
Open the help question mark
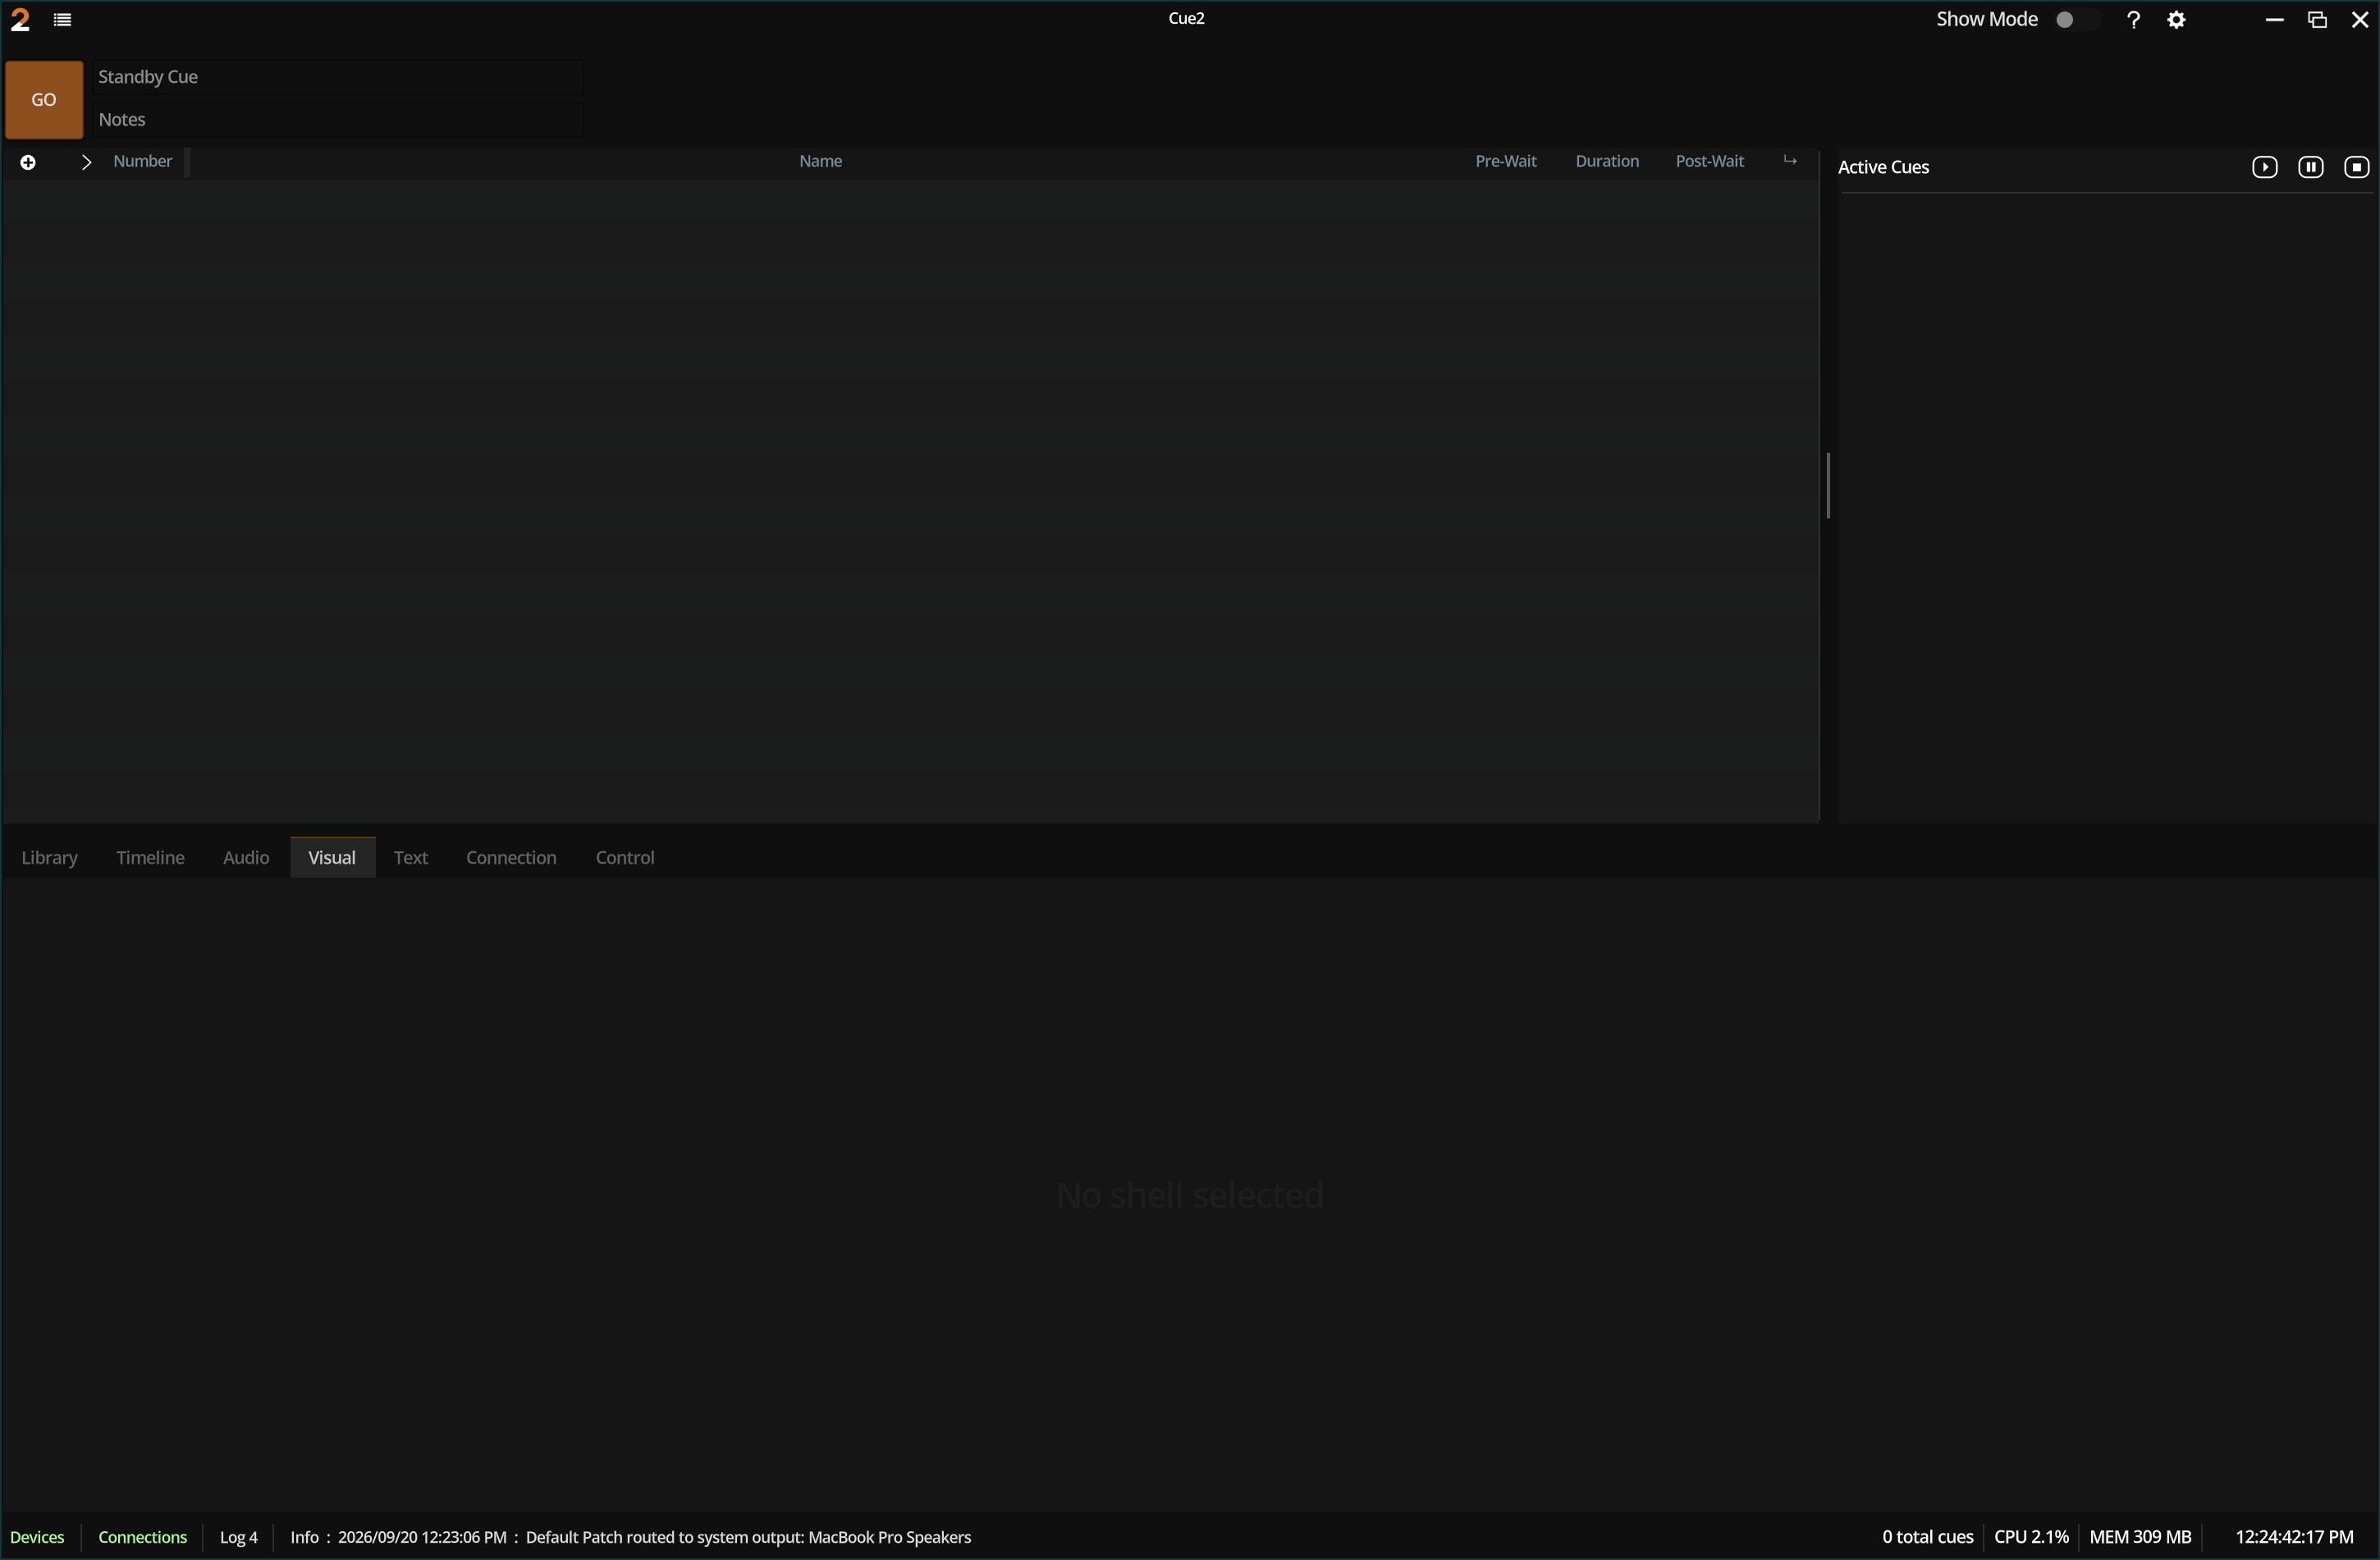point(2133,20)
